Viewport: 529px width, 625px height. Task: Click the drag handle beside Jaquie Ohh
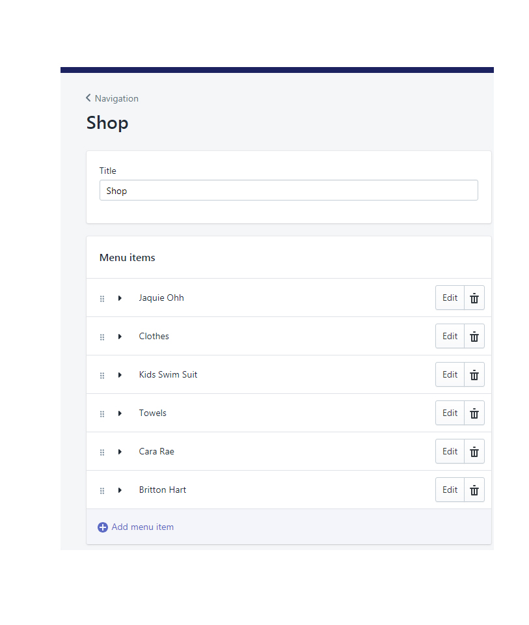102,299
